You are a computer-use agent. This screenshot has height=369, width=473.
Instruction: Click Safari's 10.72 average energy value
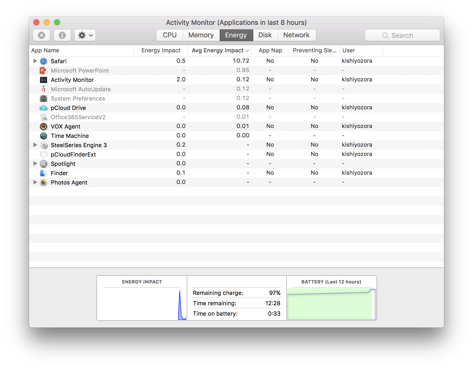(241, 61)
